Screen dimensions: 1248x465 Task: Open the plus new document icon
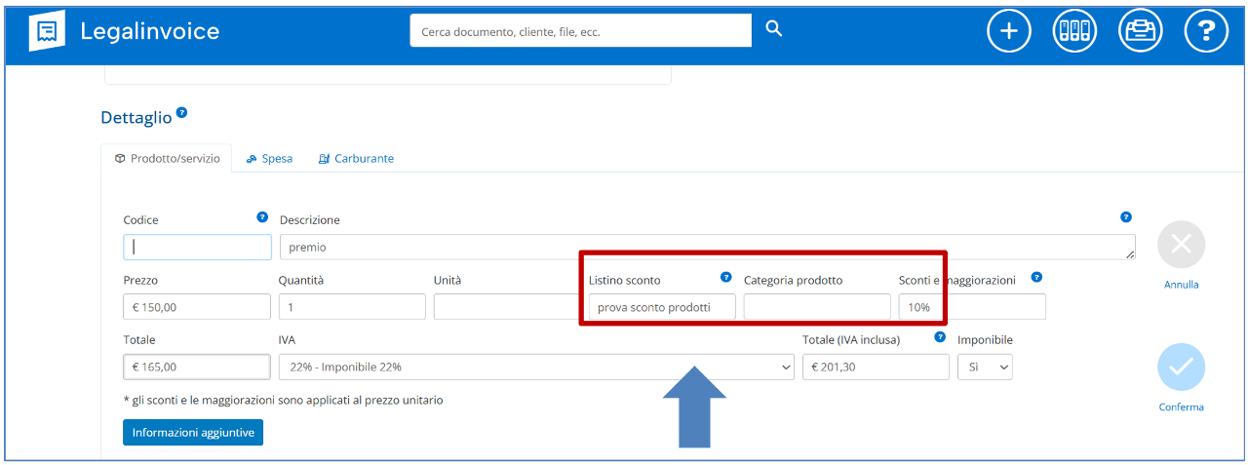[1008, 31]
